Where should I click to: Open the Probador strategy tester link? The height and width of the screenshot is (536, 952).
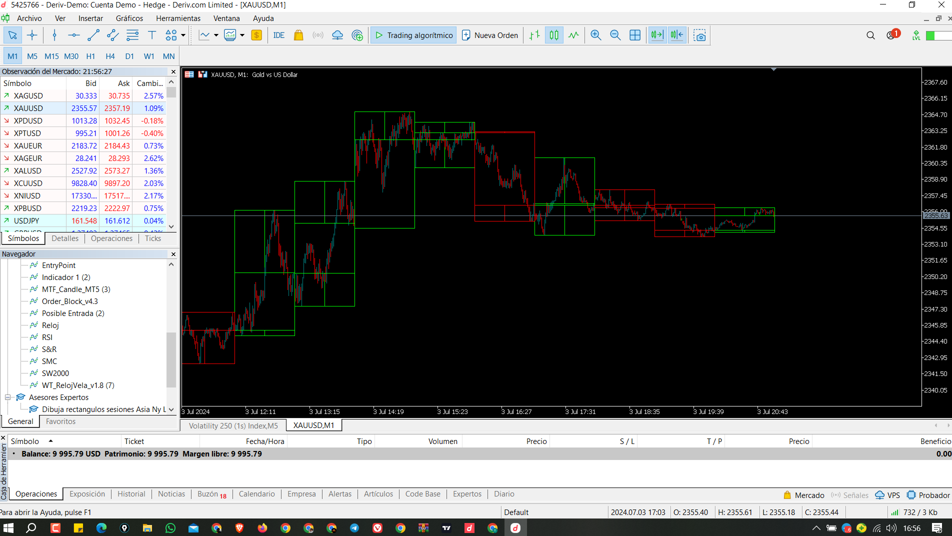click(x=928, y=495)
